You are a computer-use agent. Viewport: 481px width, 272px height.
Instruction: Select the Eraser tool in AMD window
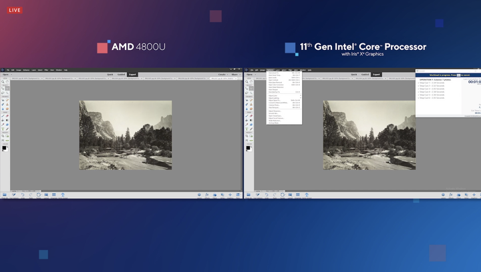[x=7, y=116]
